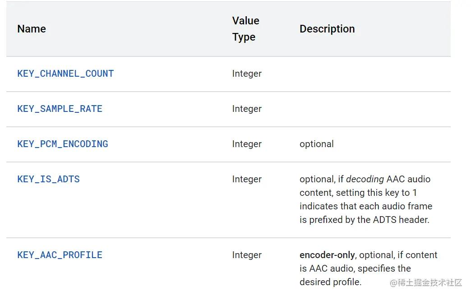
Task: Follow the KEY_PCM_ENCODING link
Action: click(x=63, y=144)
